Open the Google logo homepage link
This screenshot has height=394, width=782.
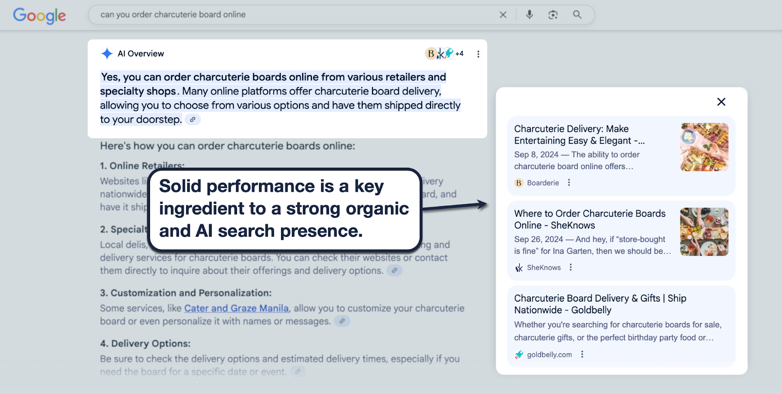(39, 15)
